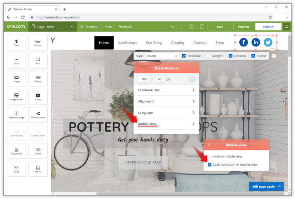Choose the Gallery widget
295x199 pixels.
pos(38,79)
